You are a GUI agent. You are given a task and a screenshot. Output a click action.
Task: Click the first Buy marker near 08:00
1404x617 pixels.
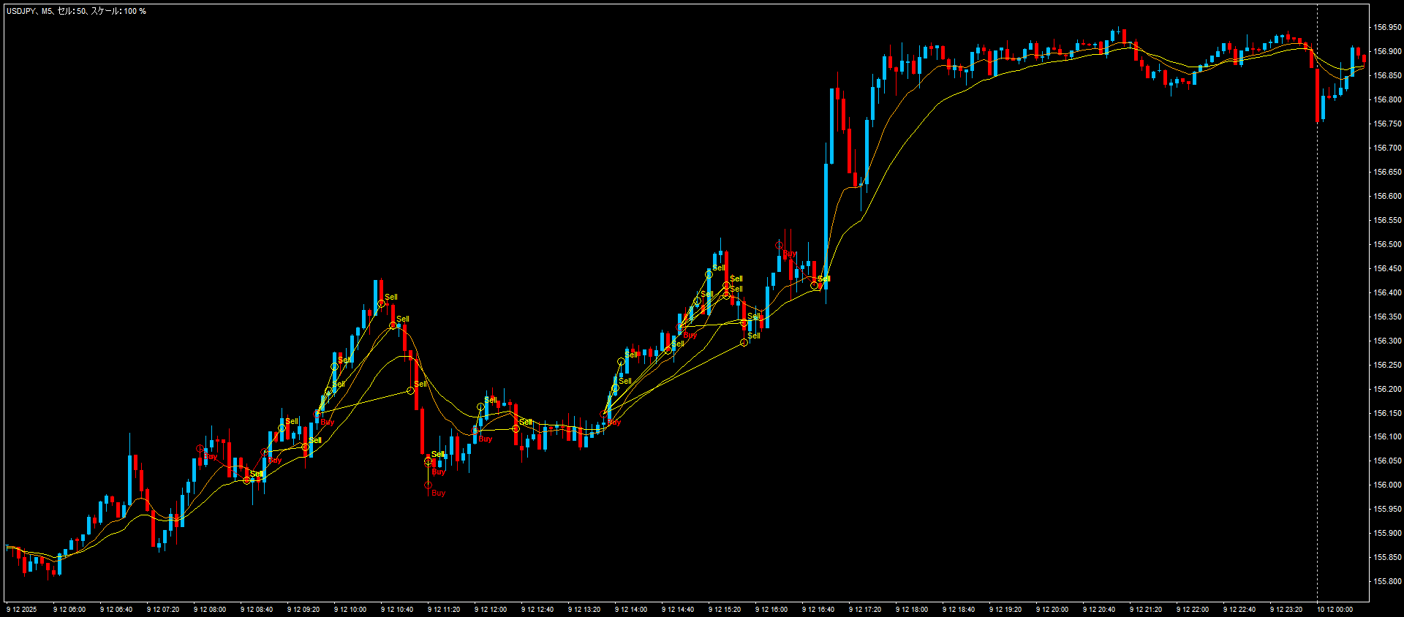[200, 449]
